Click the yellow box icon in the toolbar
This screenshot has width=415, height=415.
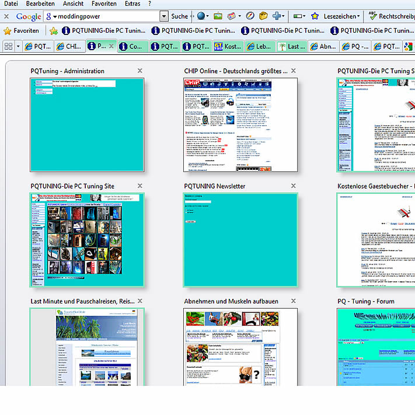click(x=263, y=16)
